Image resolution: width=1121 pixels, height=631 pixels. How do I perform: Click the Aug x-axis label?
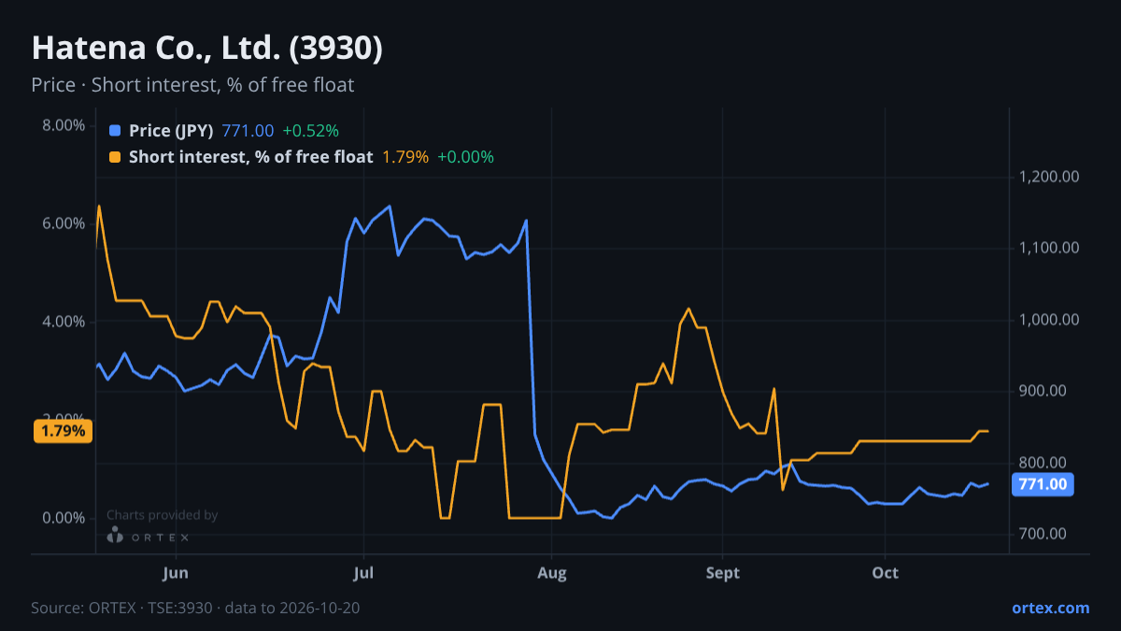click(552, 572)
